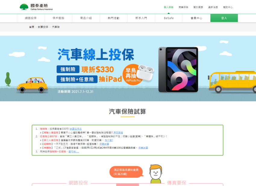The height and width of the screenshot is (186, 256).
Task: Go to 首頁 in the breadcrumb
Action: (x=32, y=27)
